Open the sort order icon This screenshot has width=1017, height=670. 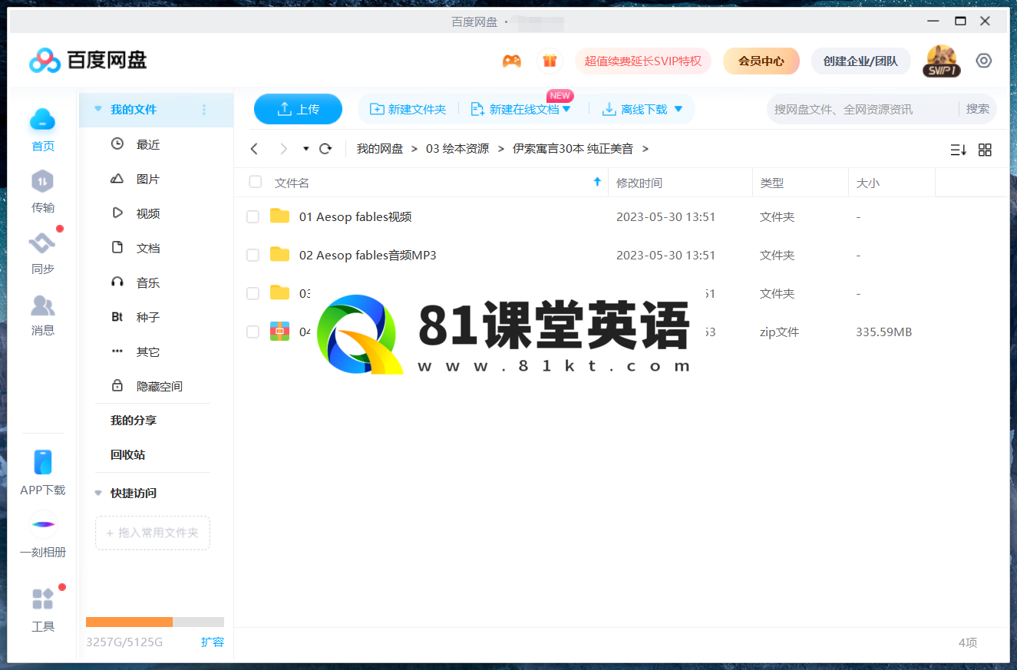pyautogui.click(x=958, y=150)
